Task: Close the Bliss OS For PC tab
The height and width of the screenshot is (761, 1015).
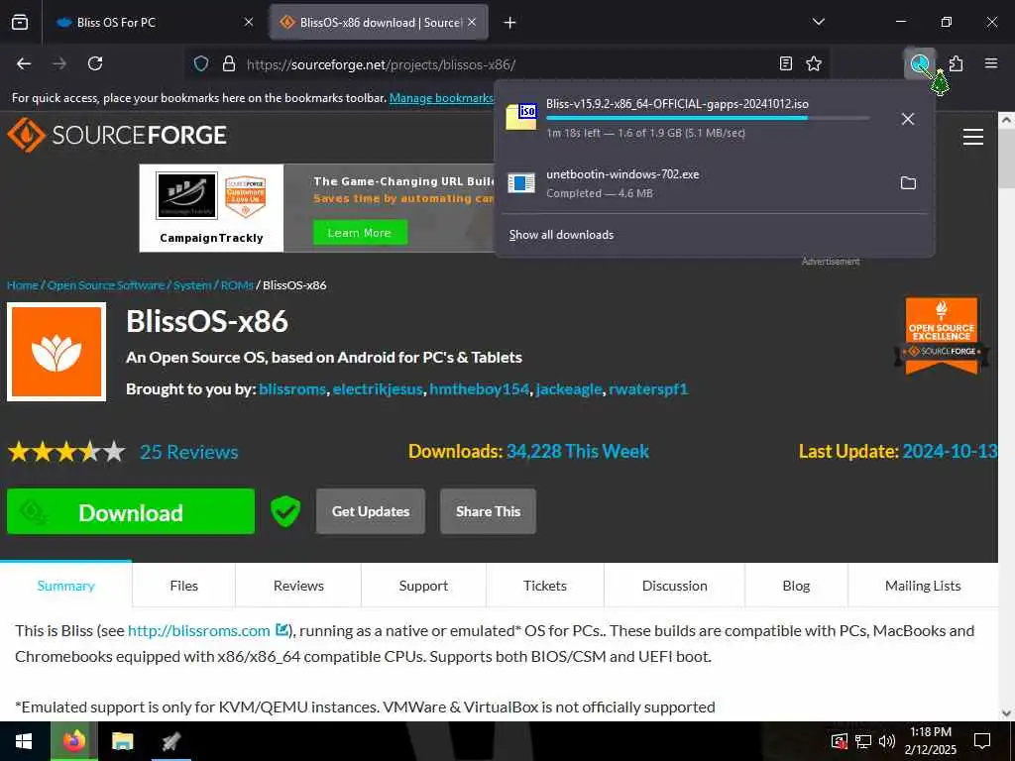Action: click(x=249, y=22)
